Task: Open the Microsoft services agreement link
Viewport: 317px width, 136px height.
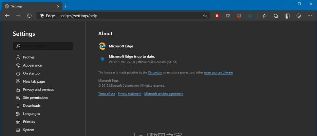Action: coord(164,94)
